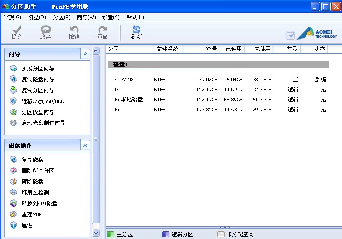Launch 迁移OS到SSD/HDD wizard
The image size is (342, 239).
[x=43, y=101]
